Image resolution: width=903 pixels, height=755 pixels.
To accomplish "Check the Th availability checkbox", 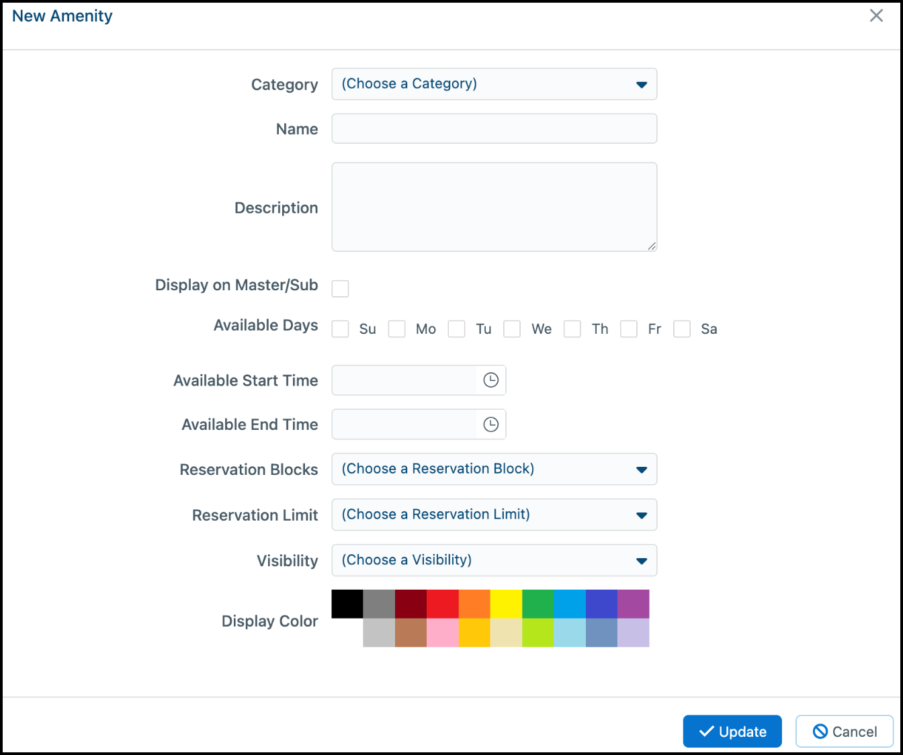I will click(572, 328).
